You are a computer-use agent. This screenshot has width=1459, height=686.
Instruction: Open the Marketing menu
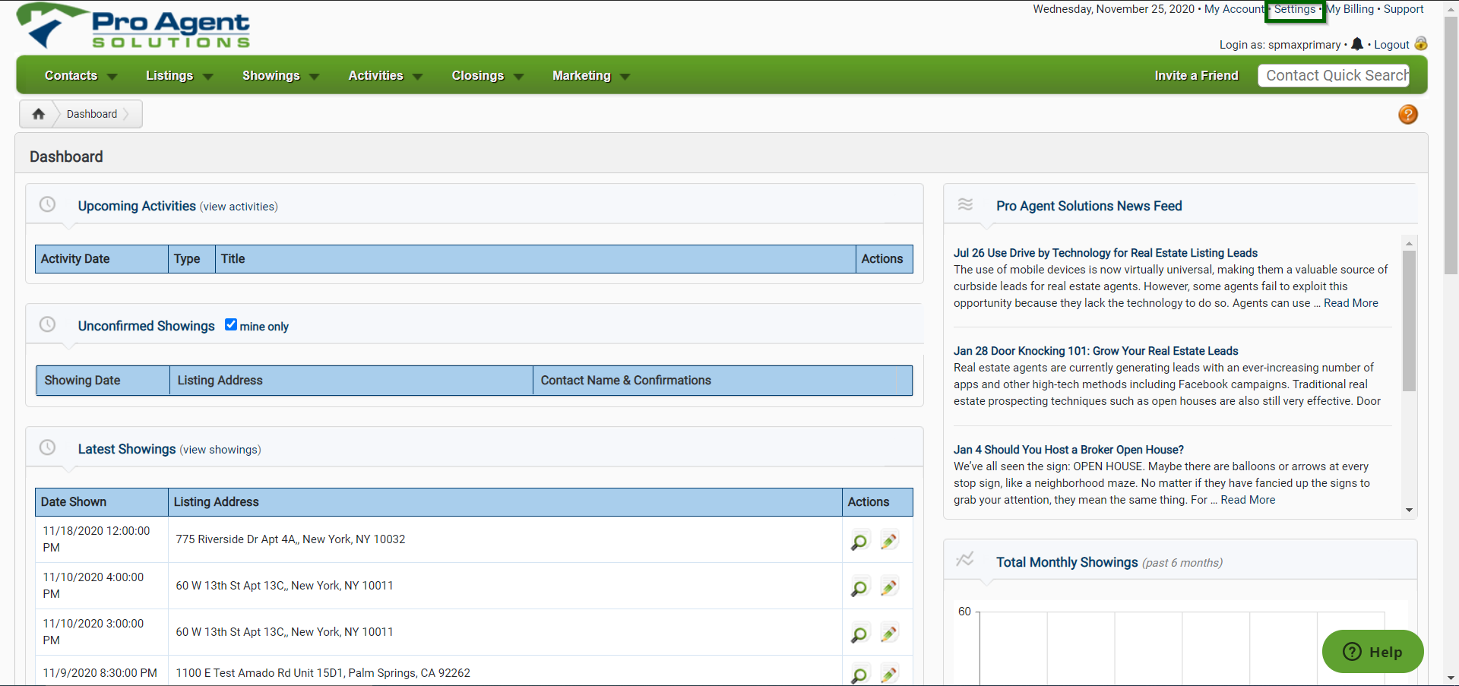point(581,75)
